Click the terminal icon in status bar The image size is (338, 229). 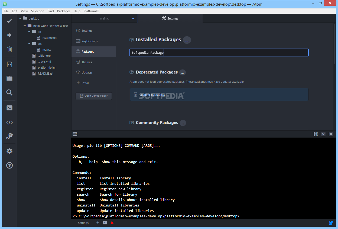(105, 223)
